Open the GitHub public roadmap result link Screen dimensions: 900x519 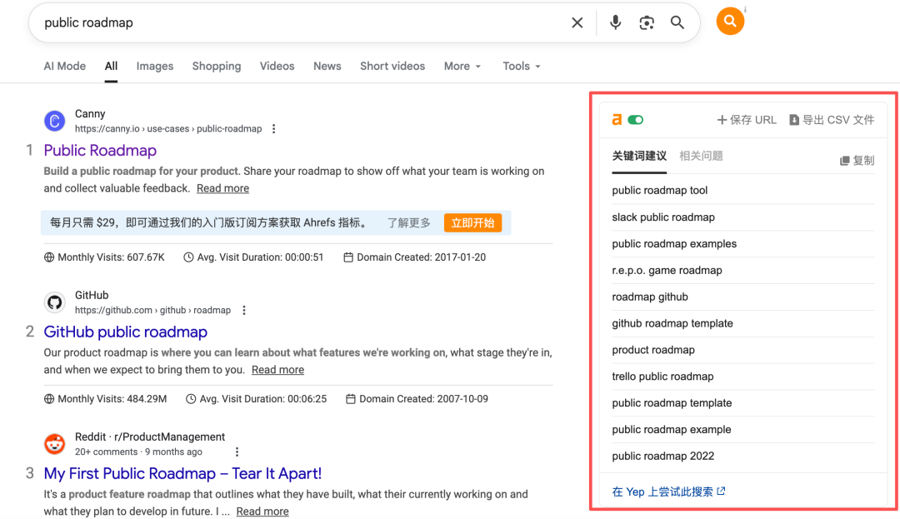[125, 332]
